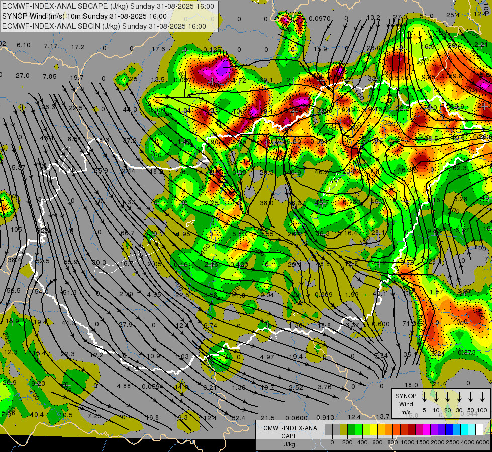This screenshot has height=452, width=492.
Task: Click the map value 0.909
Action: (x=324, y=294)
